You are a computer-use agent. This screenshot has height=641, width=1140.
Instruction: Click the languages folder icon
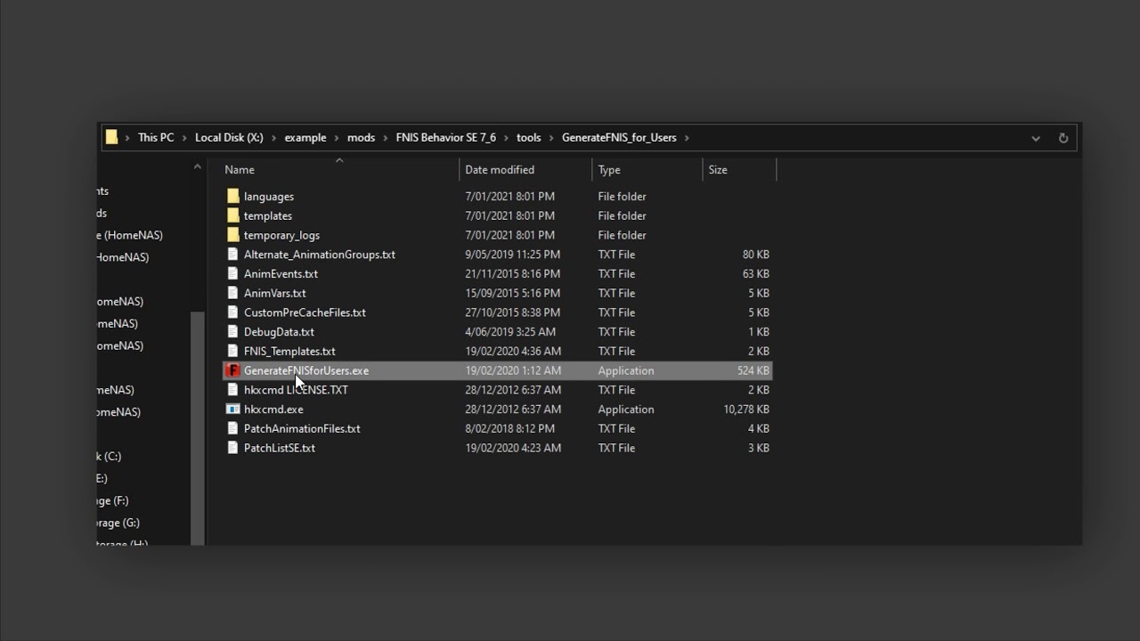pyautogui.click(x=233, y=196)
